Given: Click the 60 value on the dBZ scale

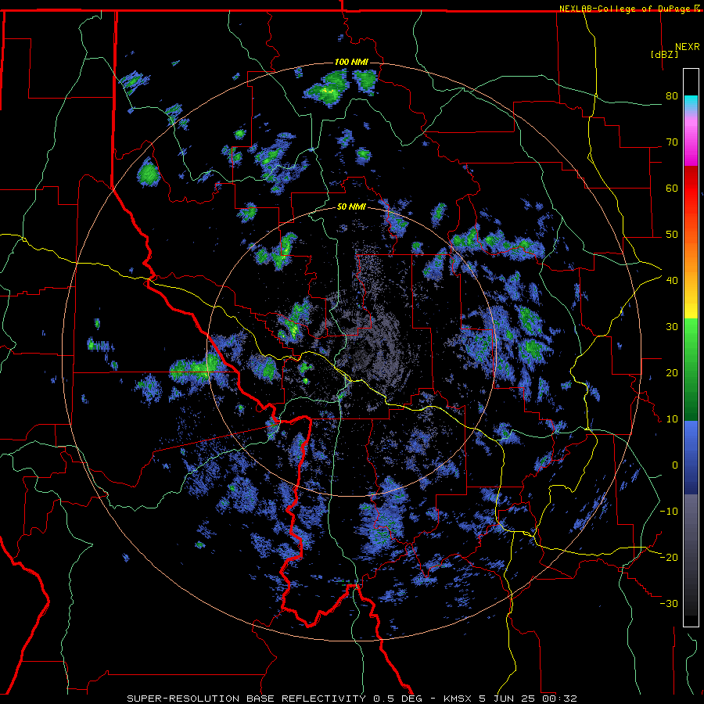Looking at the screenshot, I should point(672,188).
